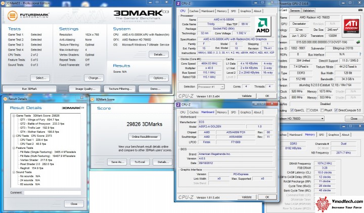This screenshot has height=213, width=364.
Task: Select the Pixel Shader 2.0 row
Action: click(37, 164)
